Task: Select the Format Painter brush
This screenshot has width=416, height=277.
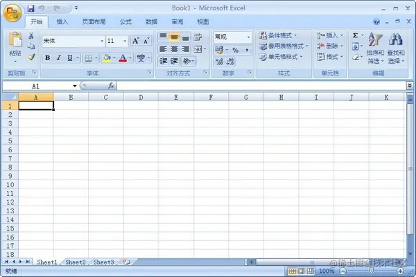Action: [x=32, y=57]
